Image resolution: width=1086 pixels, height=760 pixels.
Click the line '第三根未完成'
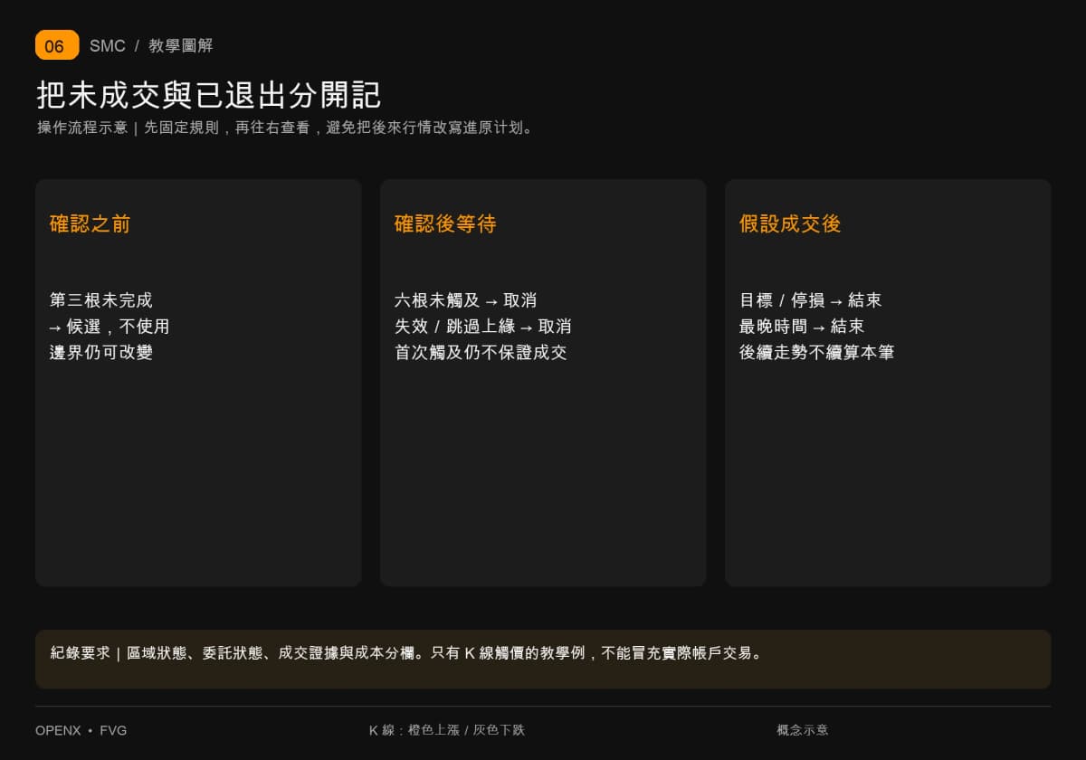pos(101,300)
